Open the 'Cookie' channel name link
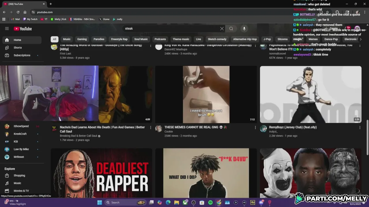The height and width of the screenshot is (207, 369). coord(169,132)
